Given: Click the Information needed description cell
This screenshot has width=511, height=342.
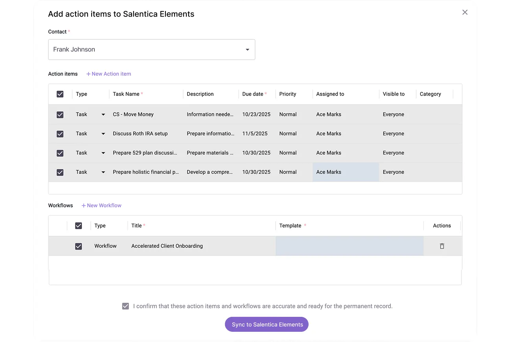Looking at the screenshot, I should 211,114.
